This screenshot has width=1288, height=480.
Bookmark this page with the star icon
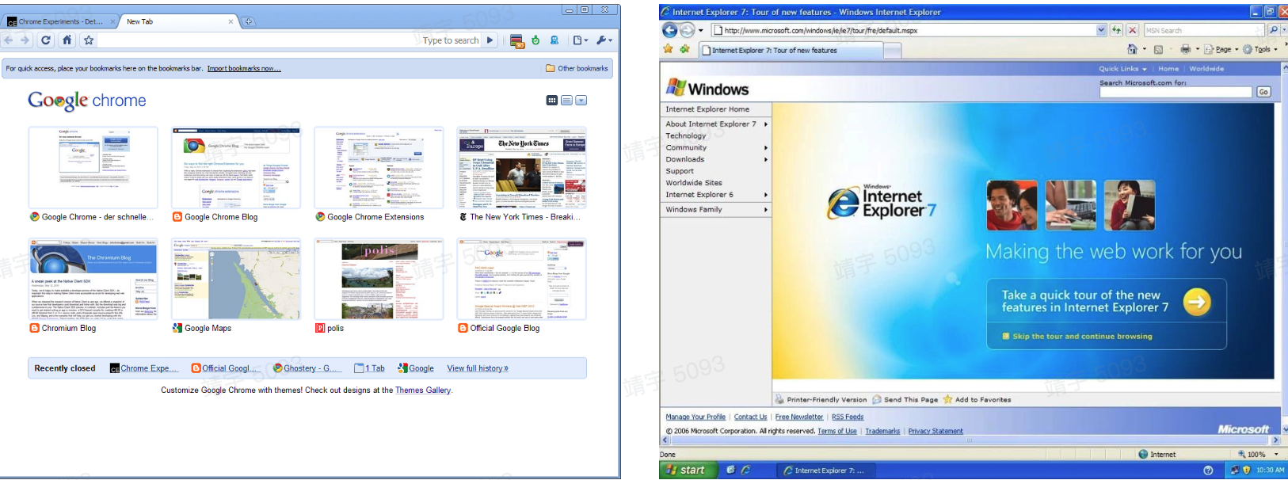click(x=89, y=40)
